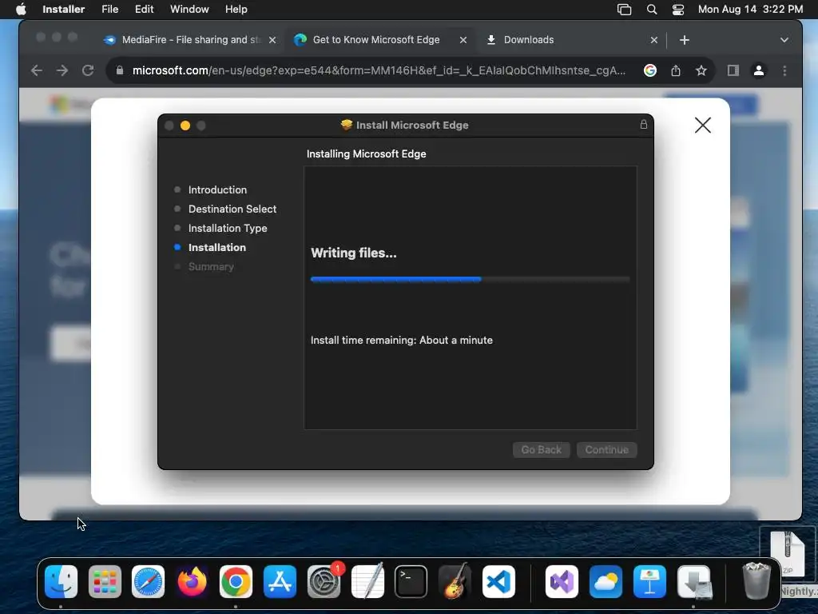
Task: Click the Writing files status text
Action: pos(354,253)
